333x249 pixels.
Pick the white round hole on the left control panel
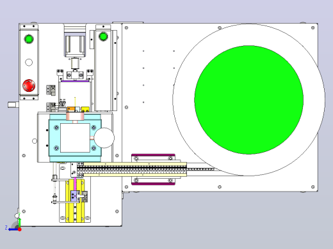pos(29,63)
